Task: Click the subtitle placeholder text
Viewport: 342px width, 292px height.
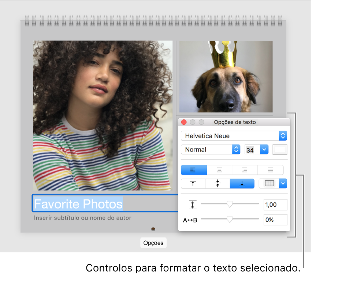Action: click(83, 218)
